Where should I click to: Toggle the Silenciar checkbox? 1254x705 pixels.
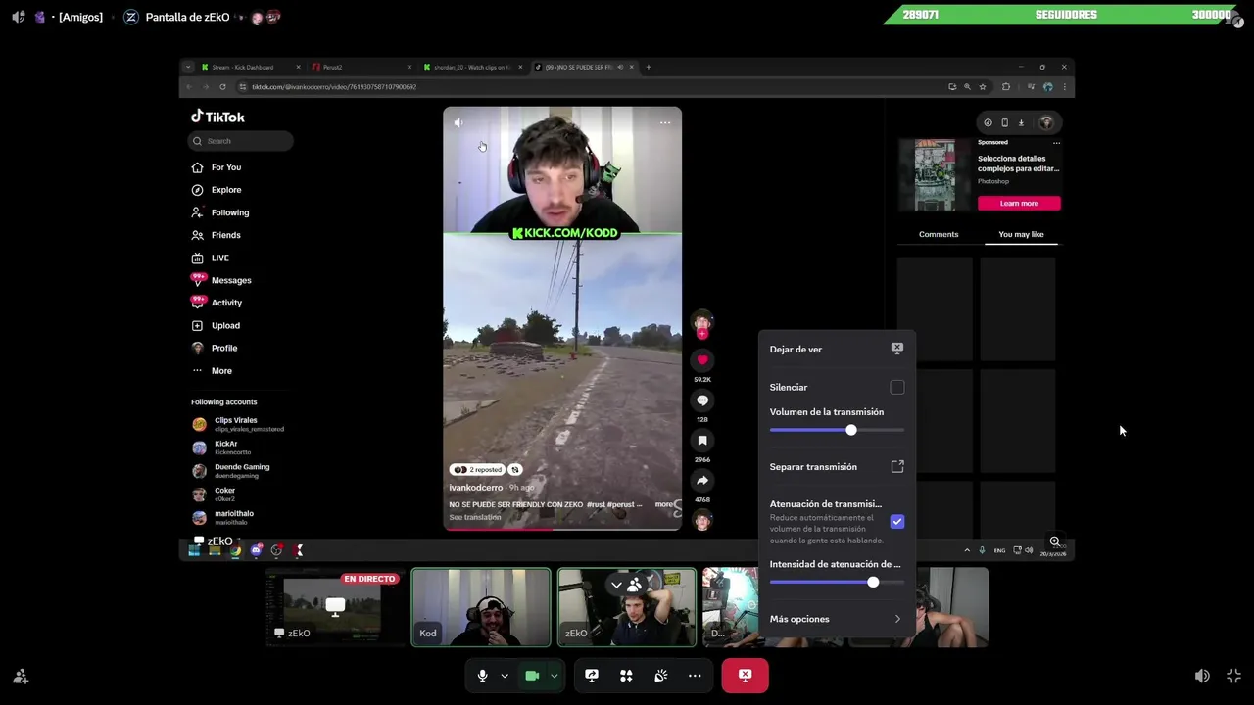pyautogui.click(x=897, y=388)
